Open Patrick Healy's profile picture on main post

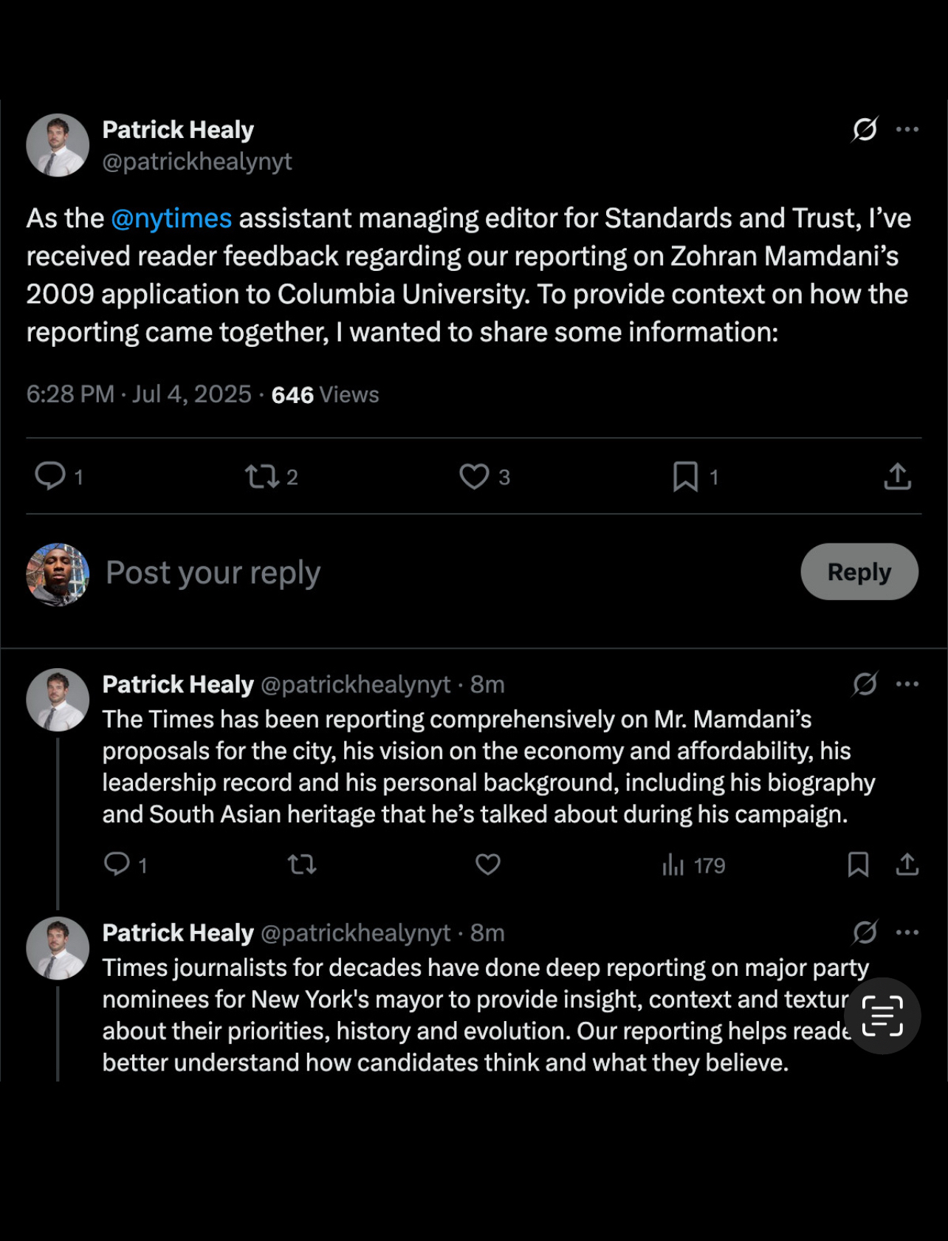pyautogui.click(x=58, y=145)
